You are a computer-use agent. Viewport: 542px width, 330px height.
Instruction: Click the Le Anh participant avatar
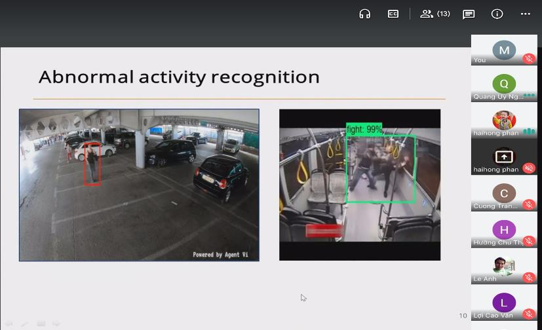[503, 266]
